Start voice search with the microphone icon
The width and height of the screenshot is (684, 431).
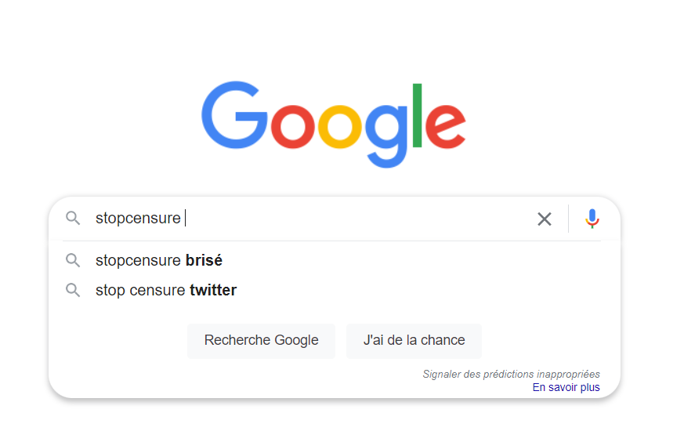(592, 219)
